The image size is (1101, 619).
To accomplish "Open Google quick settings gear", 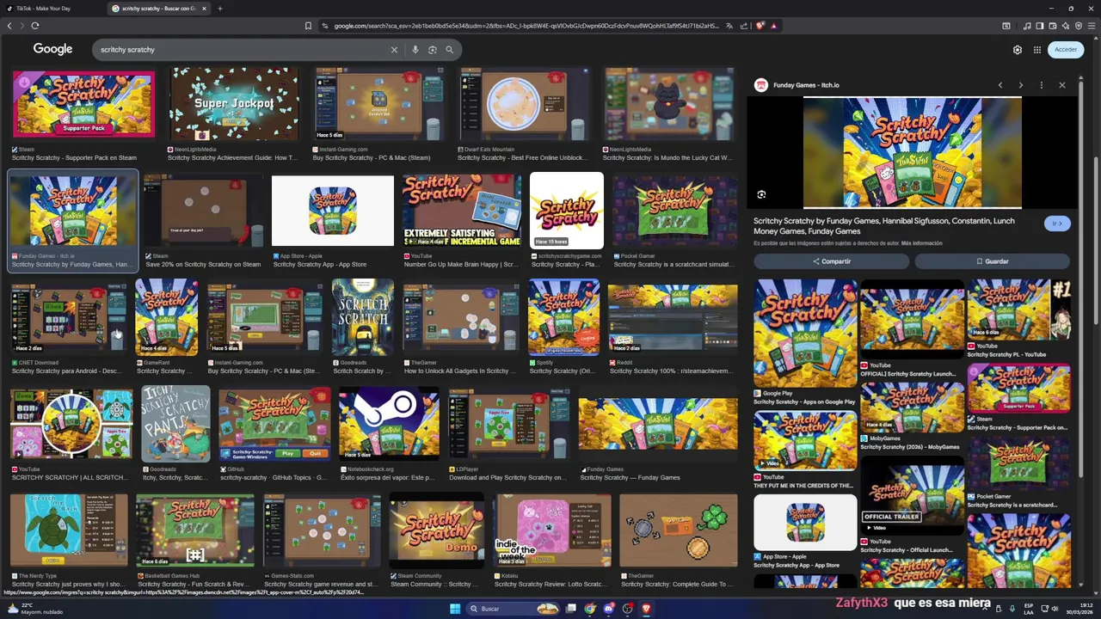I will (x=1017, y=50).
